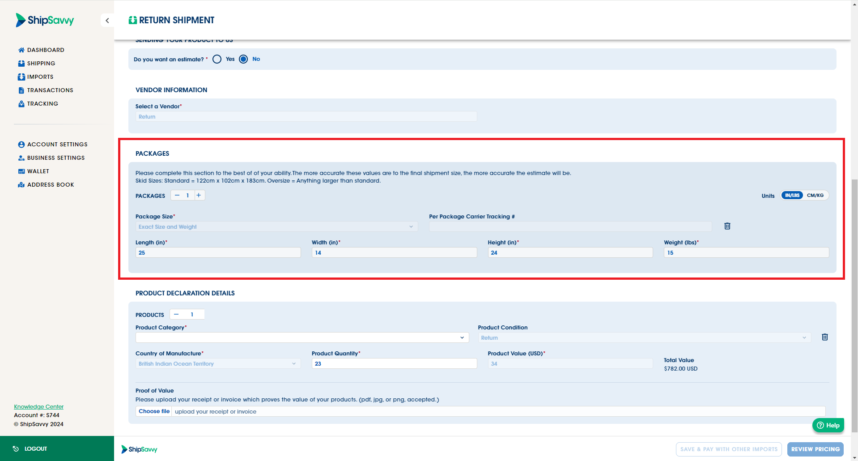Collapse the sidebar with the chevron arrow
The height and width of the screenshot is (461, 858).
click(x=107, y=21)
